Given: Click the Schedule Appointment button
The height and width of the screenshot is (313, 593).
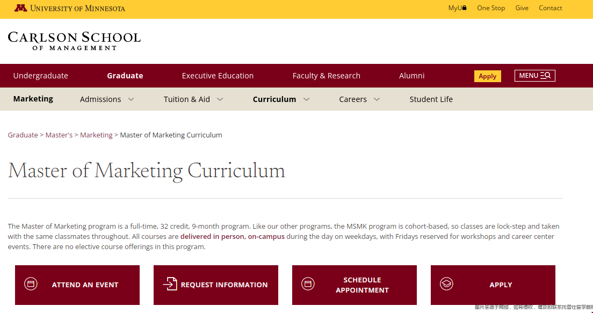Looking at the screenshot, I should pyautogui.click(x=355, y=285).
